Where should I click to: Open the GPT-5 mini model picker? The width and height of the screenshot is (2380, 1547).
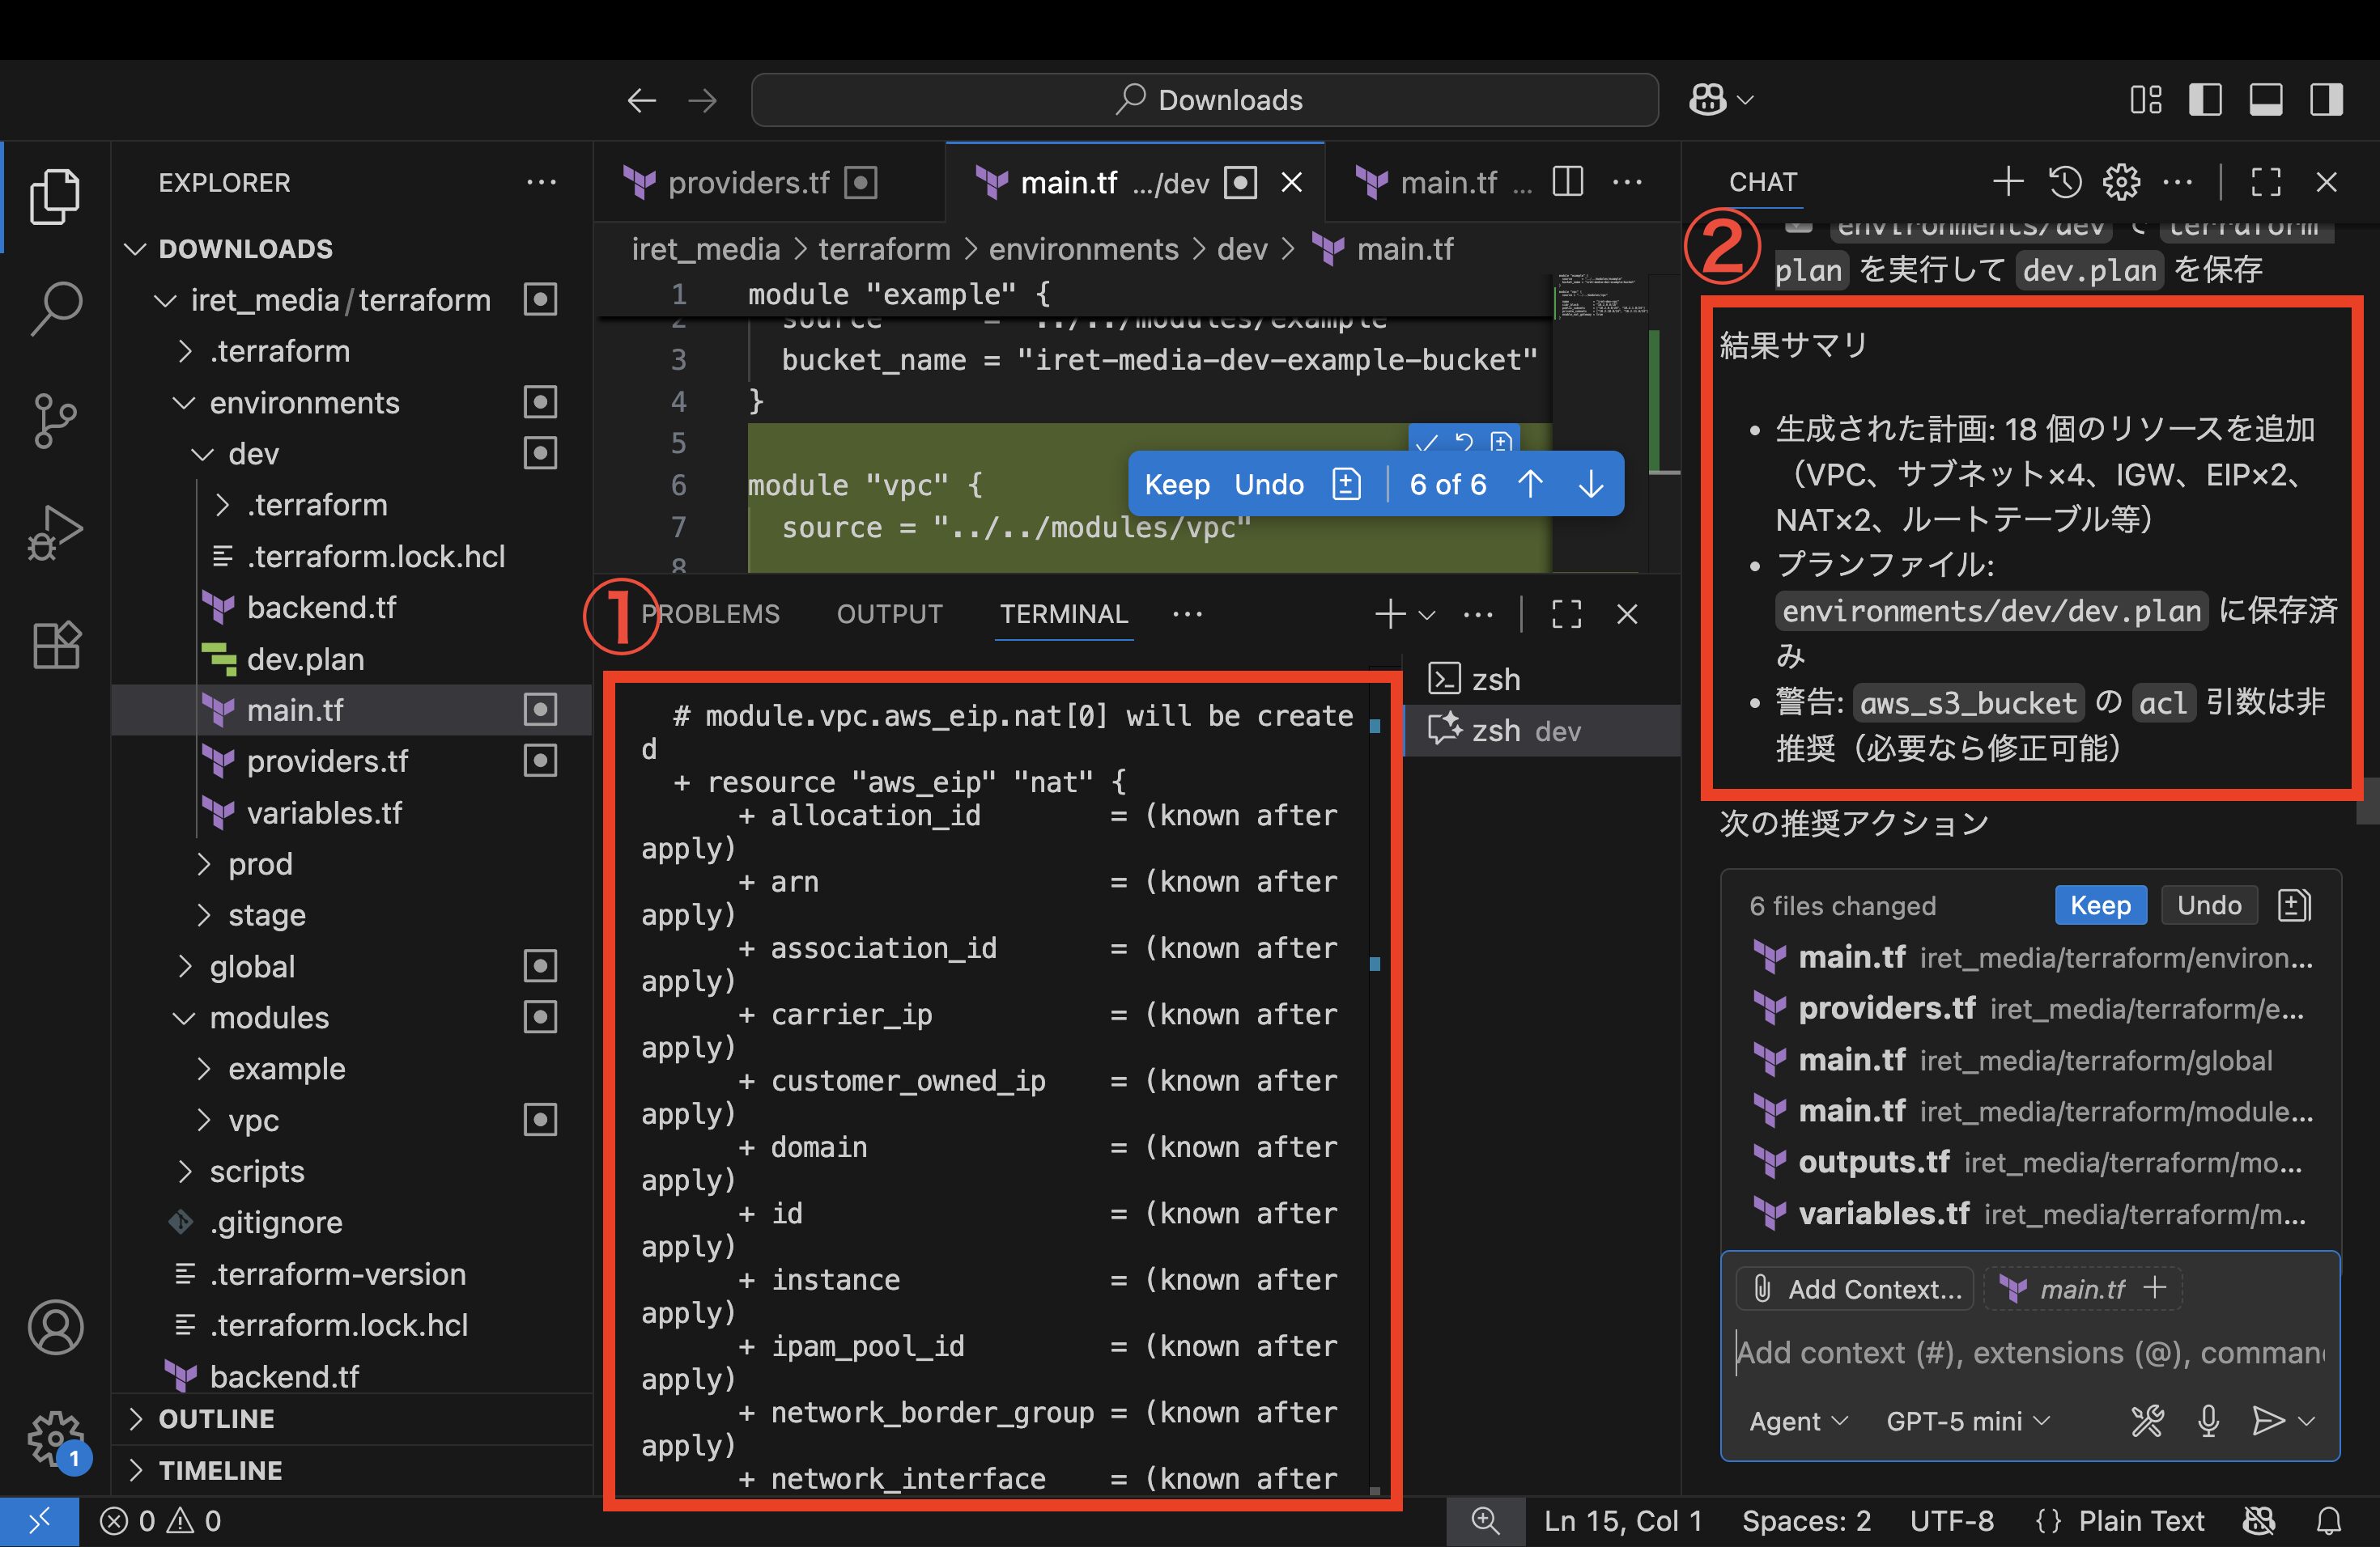[x=1966, y=1420]
